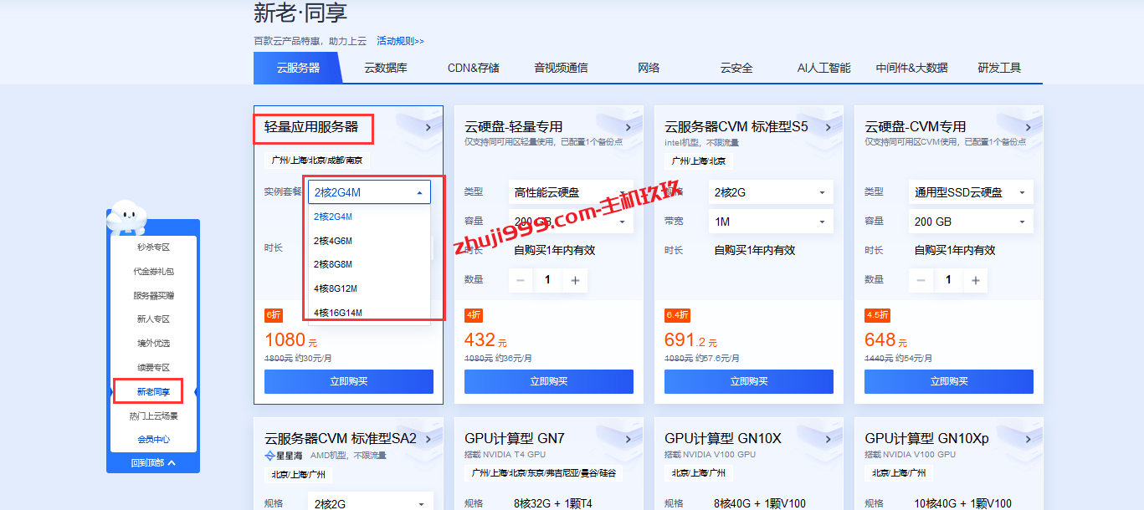
Task: Open GPU计算型 GN10Xp card arrow
Action: coord(1029,439)
